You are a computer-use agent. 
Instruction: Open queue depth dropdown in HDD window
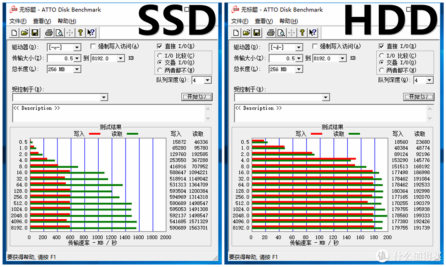[429, 80]
